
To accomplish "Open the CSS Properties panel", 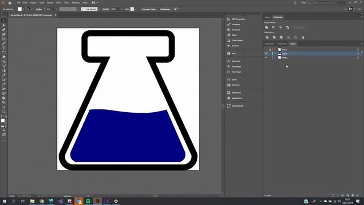I will click(x=236, y=19).
